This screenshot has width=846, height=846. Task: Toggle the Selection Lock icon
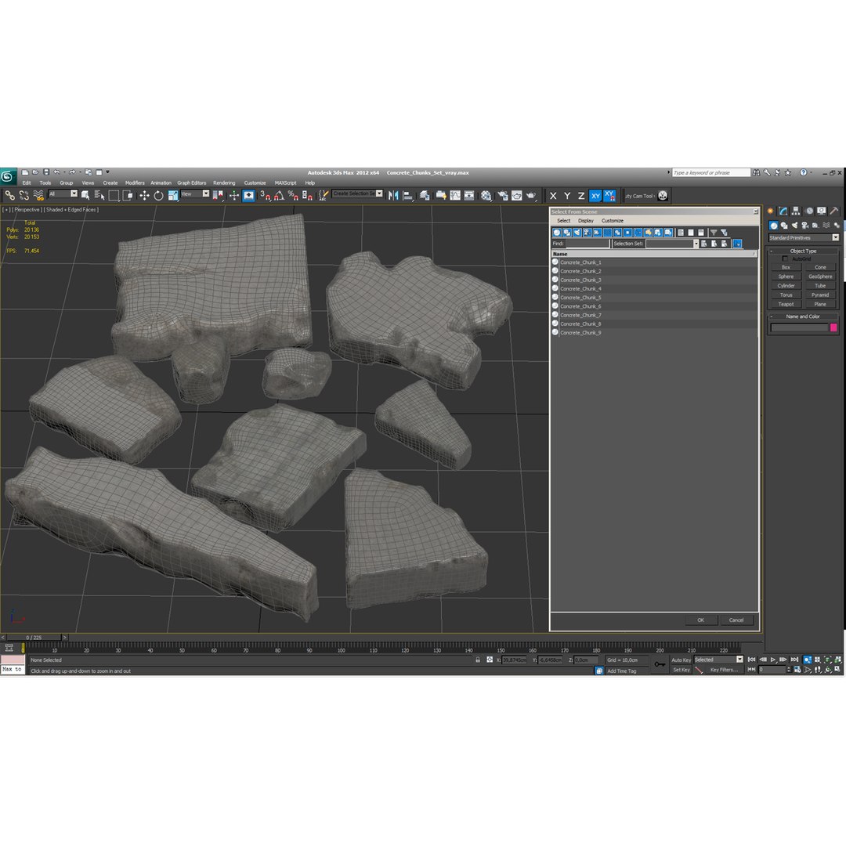[478, 660]
